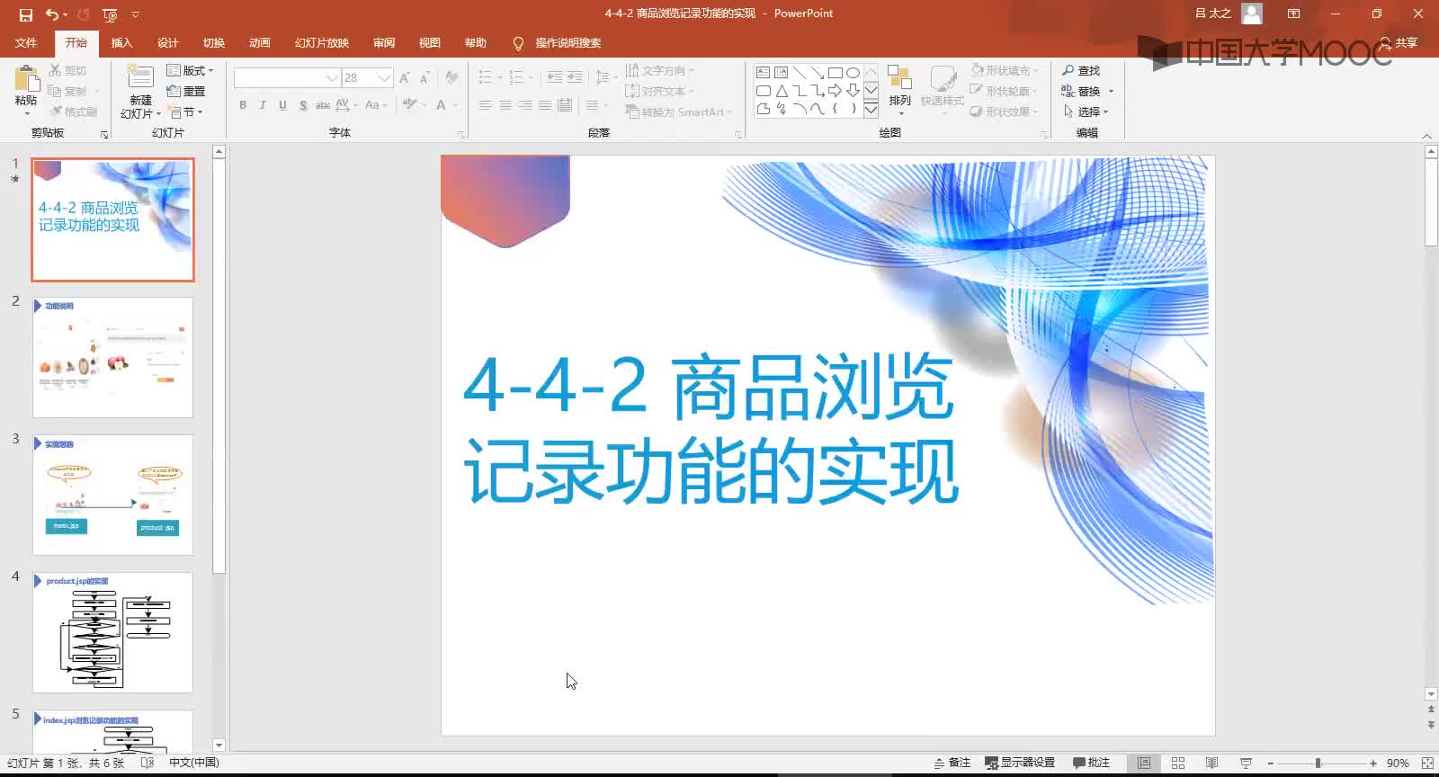This screenshot has height=777, width=1439.
Task: Click slide panel scrollbar down arrow
Action: [219, 745]
